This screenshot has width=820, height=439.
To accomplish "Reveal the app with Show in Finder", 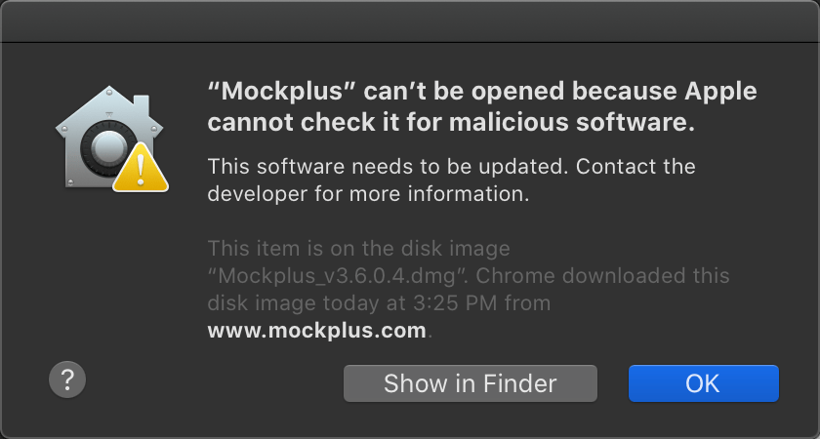I will (x=471, y=383).
